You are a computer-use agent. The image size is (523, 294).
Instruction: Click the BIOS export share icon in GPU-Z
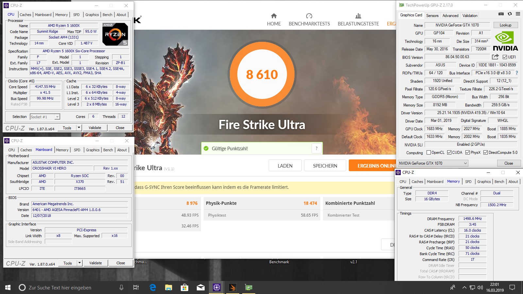(x=495, y=57)
